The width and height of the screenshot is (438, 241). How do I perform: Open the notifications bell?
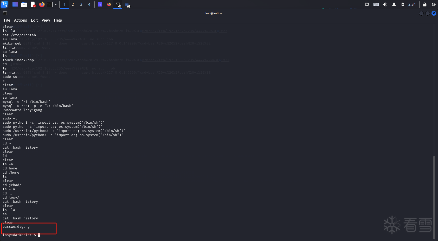pos(394,4)
